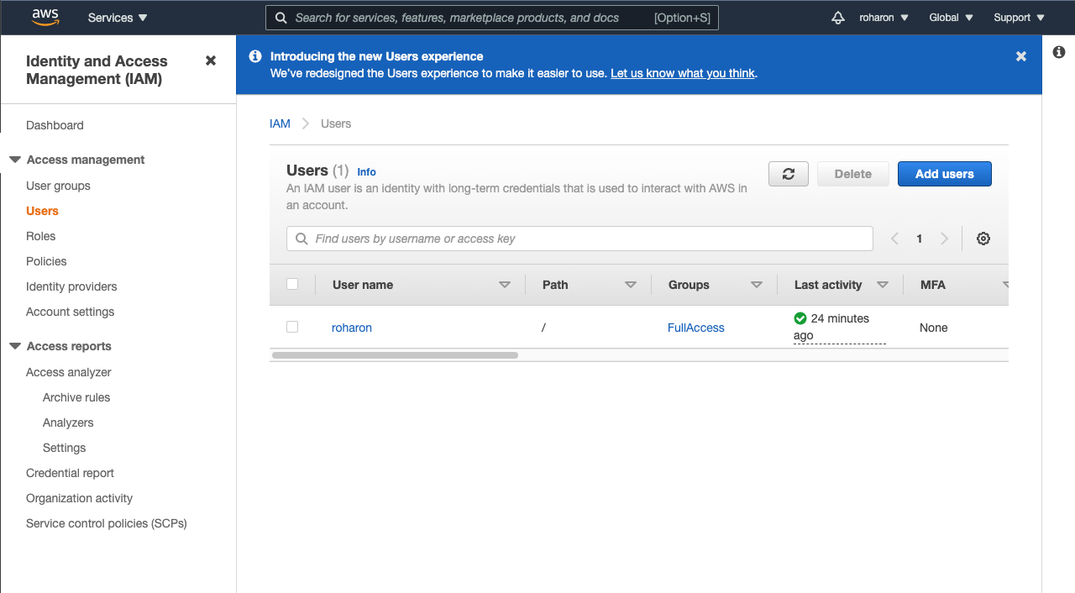The image size is (1075, 593).
Task: Open Service control policies (SCPs)
Action: pos(107,523)
